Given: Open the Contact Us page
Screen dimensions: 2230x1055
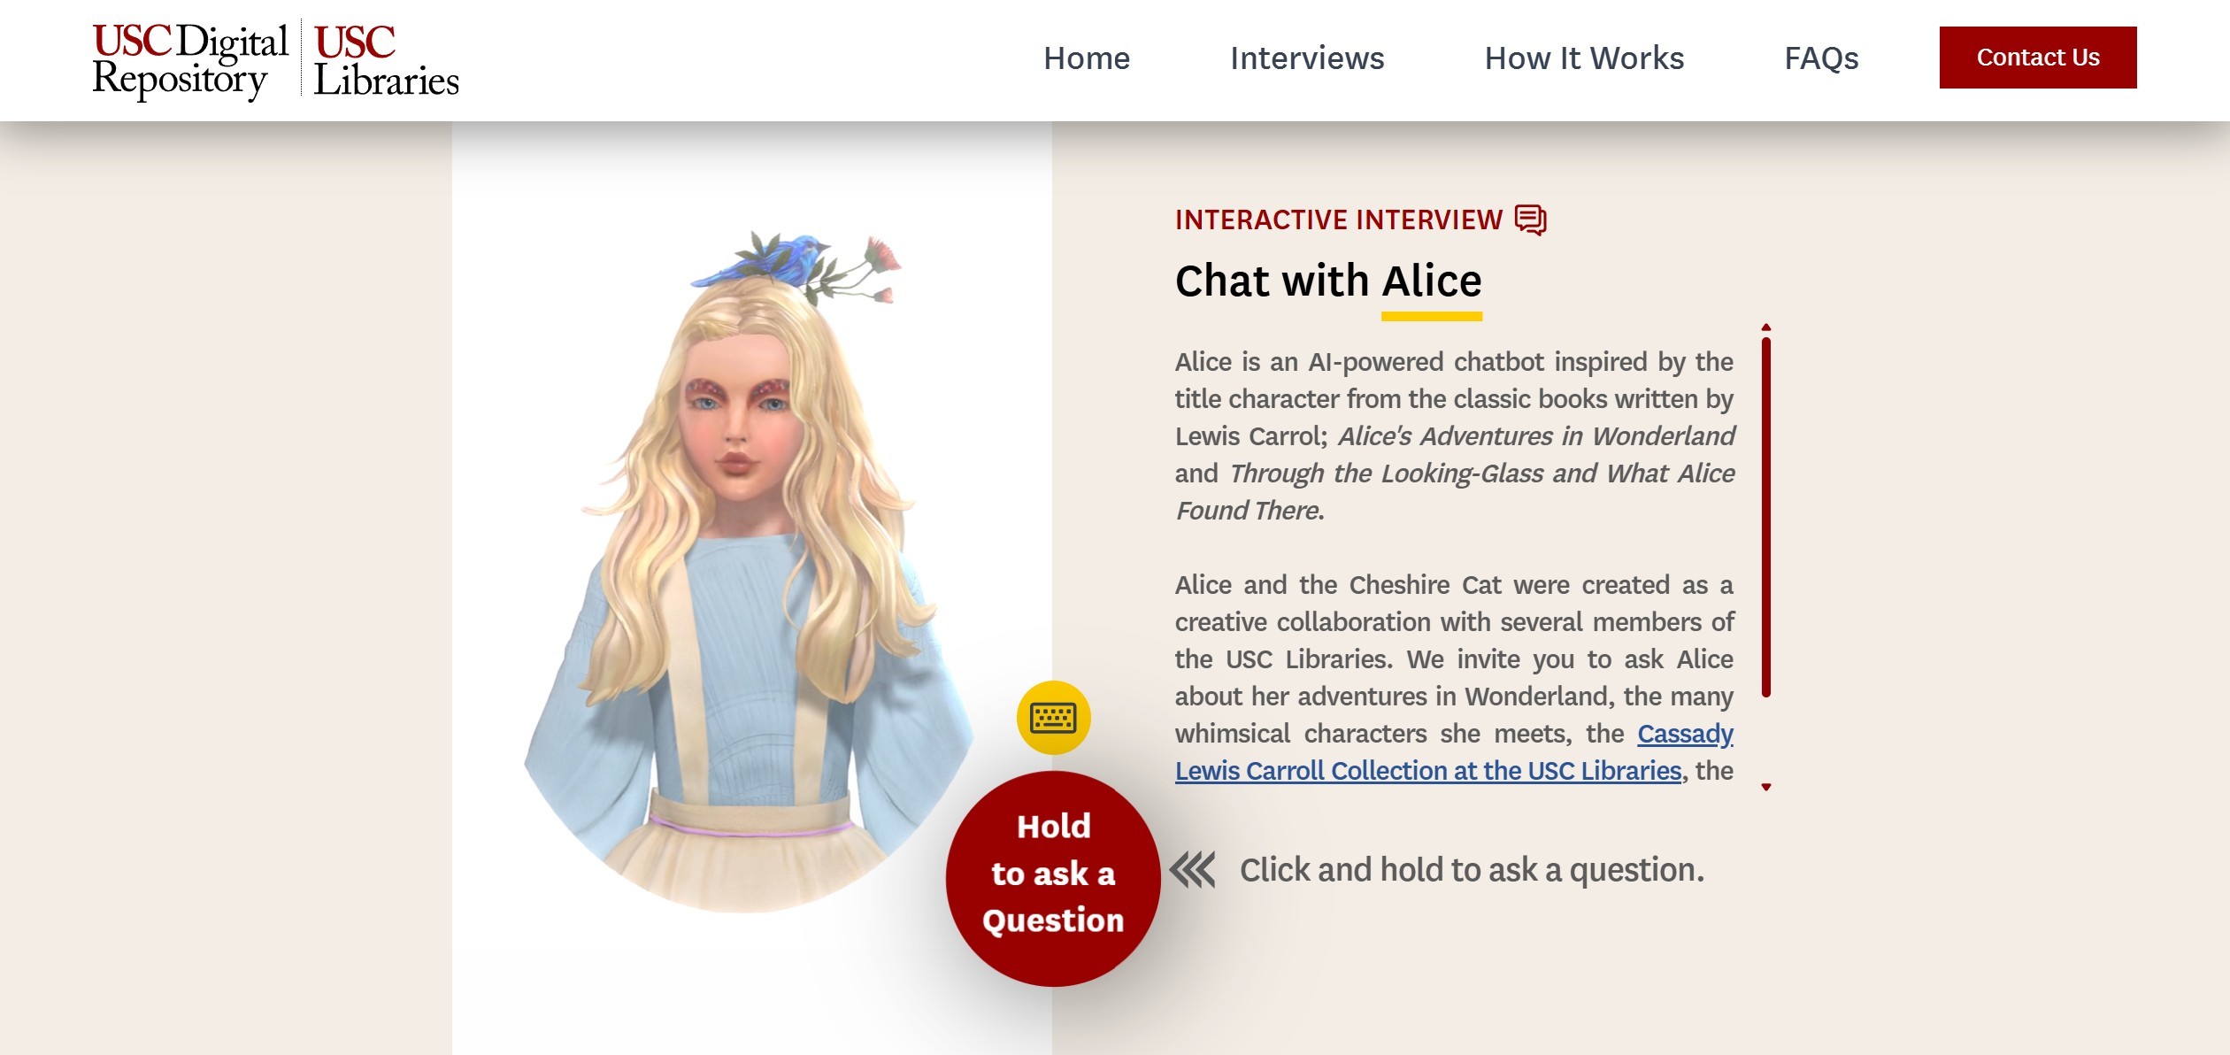Looking at the screenshot, I should click(2038, 58).
